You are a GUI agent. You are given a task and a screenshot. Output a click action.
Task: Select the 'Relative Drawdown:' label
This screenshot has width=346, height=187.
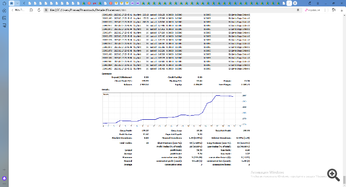[x=221, y=138]
